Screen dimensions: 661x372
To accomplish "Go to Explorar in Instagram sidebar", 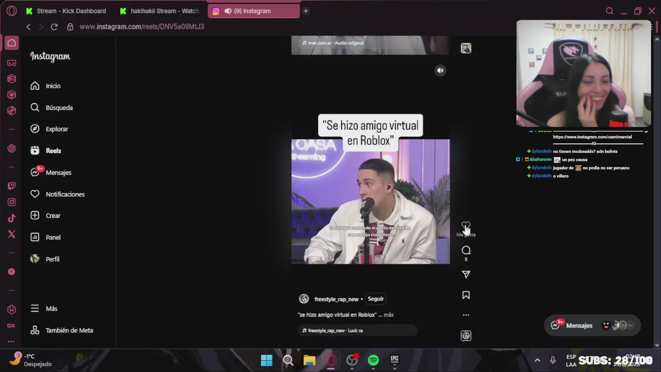I will click(x=49, y=129).
